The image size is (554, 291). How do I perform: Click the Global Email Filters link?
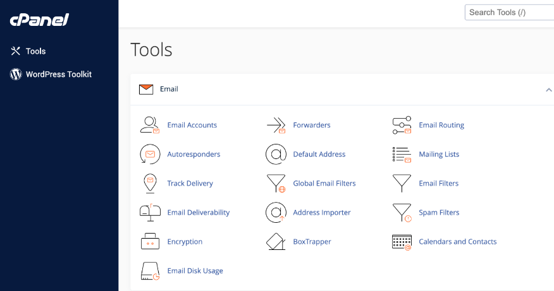324,183
